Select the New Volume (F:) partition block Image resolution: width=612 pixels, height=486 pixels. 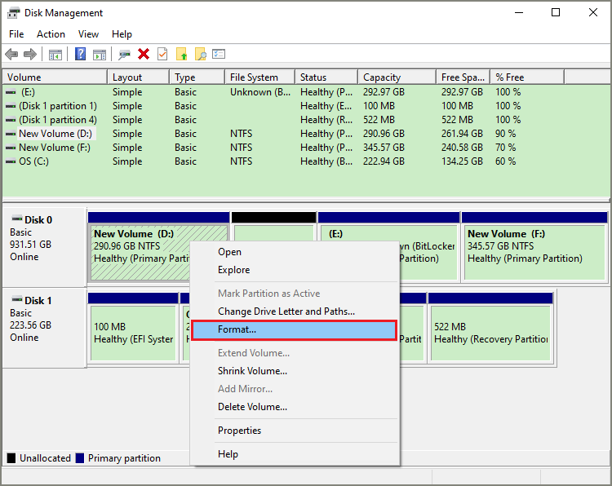(x=534, y=252)
